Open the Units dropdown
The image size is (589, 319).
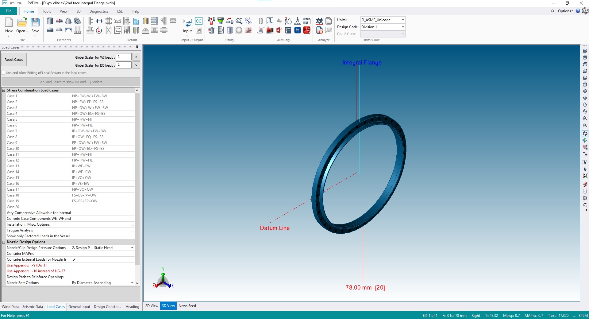tap(403, 20)
